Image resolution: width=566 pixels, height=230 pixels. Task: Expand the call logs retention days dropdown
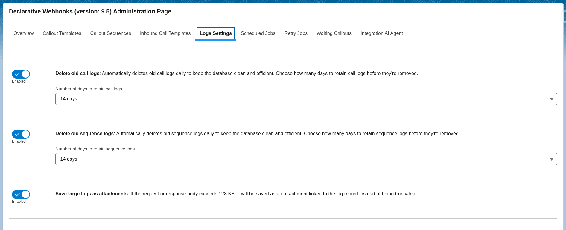pyautogui.click(x=306, y=99)
